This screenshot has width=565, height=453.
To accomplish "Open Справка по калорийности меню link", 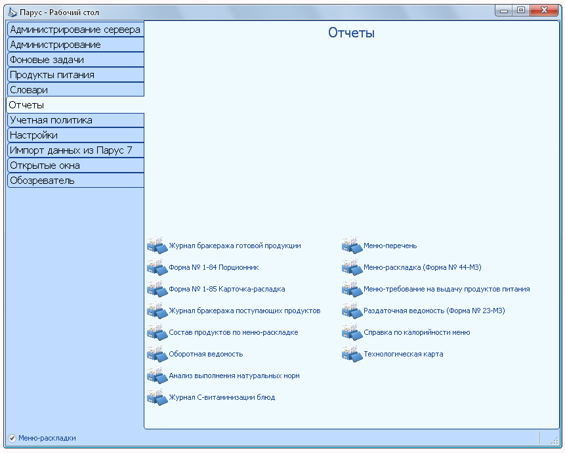I will [417, 332].
